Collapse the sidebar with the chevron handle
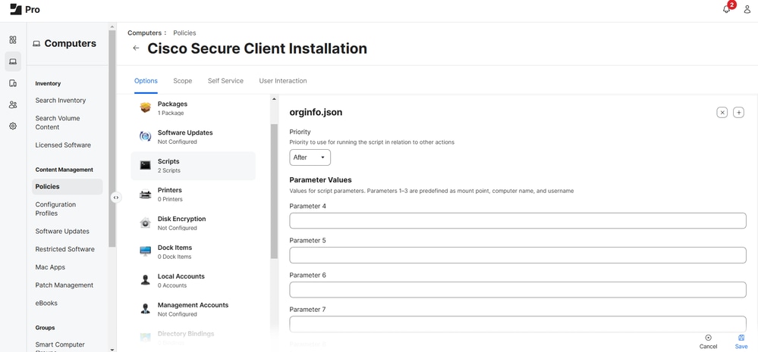The width and height of the screenshot is (758, 352). (116, 198)
